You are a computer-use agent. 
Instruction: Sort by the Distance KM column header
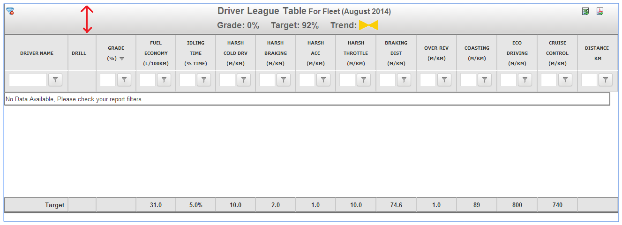pyautogui.click(x=597, y=53)
